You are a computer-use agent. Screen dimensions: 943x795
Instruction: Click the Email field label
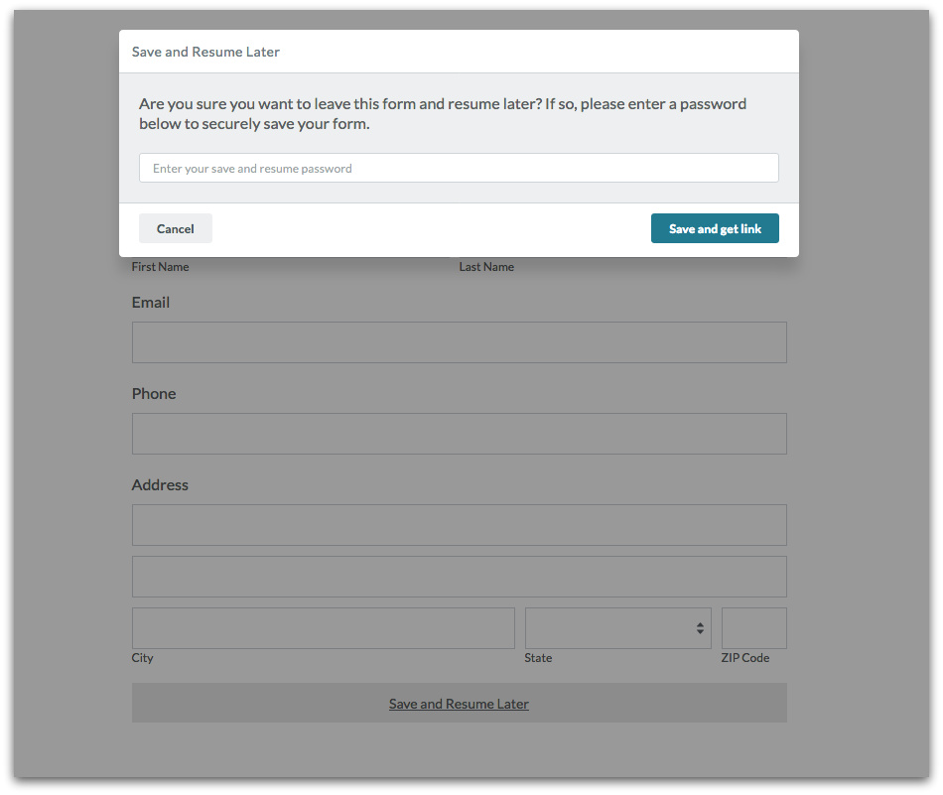pos(151,303)
